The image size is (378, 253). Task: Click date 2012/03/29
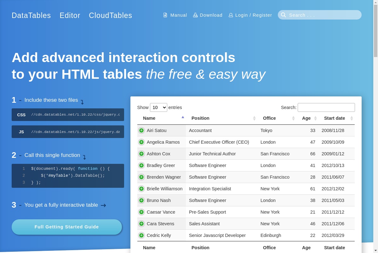[333, 235]
